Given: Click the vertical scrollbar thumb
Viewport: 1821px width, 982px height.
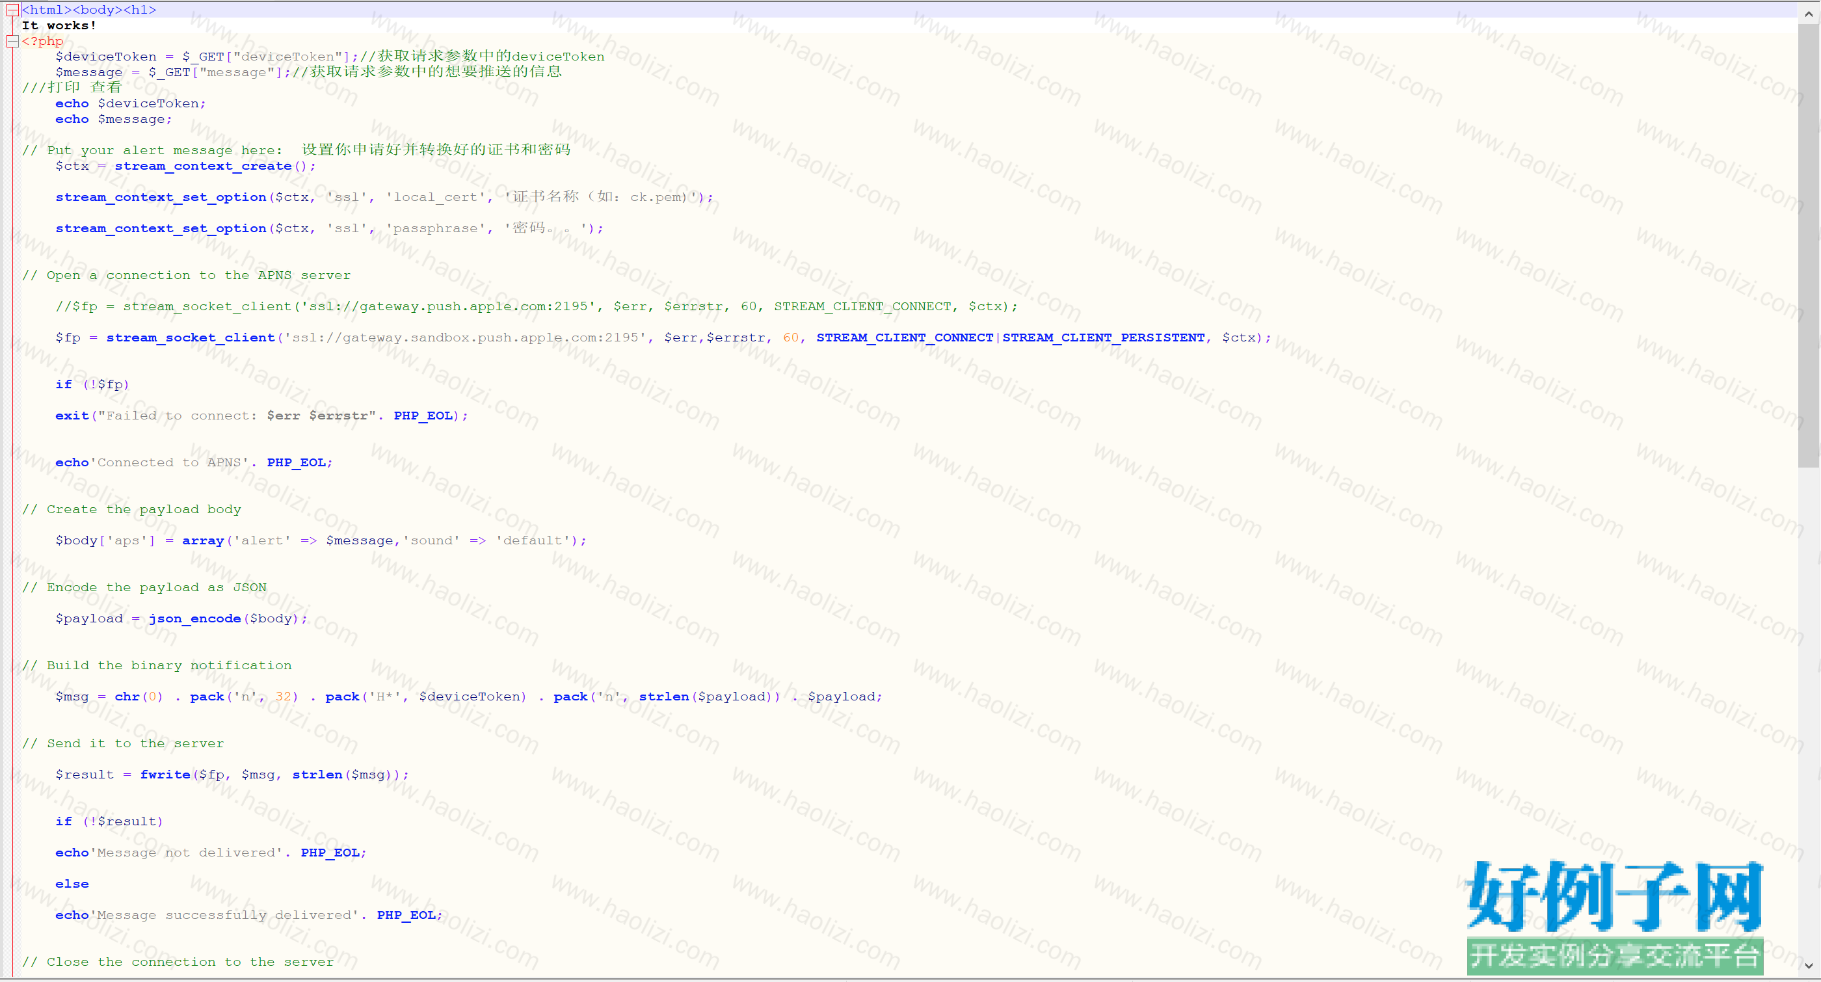Looking at the screenshot, I should tap(1808, 245).
